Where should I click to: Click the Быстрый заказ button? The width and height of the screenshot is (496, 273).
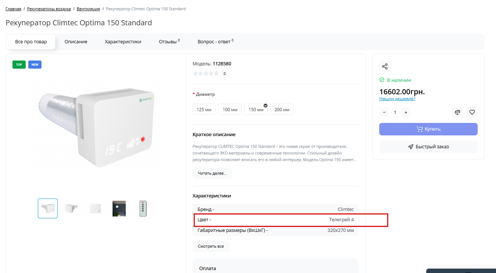pos(428,147)
